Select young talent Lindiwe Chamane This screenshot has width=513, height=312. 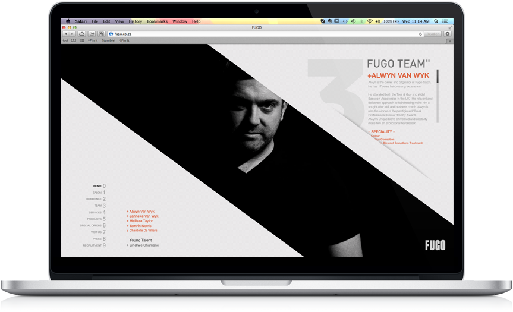(x=143, y=245)
